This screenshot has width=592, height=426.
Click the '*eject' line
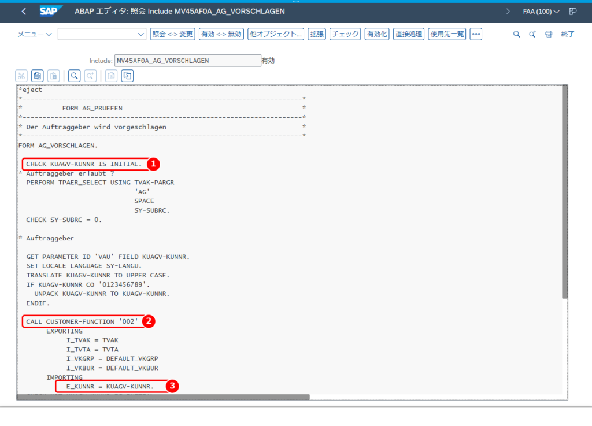click(30, 90)
